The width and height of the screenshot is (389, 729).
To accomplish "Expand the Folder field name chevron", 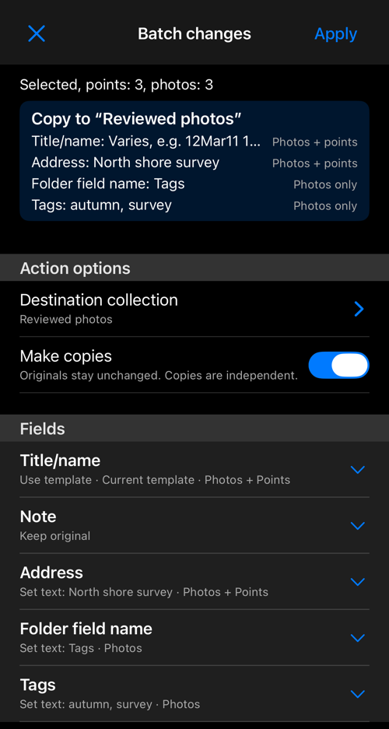I will 357,637.
